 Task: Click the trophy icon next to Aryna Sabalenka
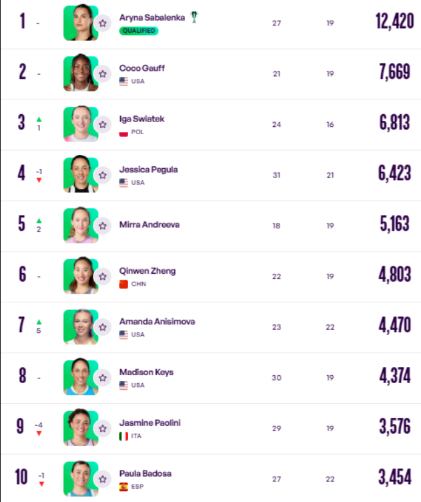[x=194, y=17]
